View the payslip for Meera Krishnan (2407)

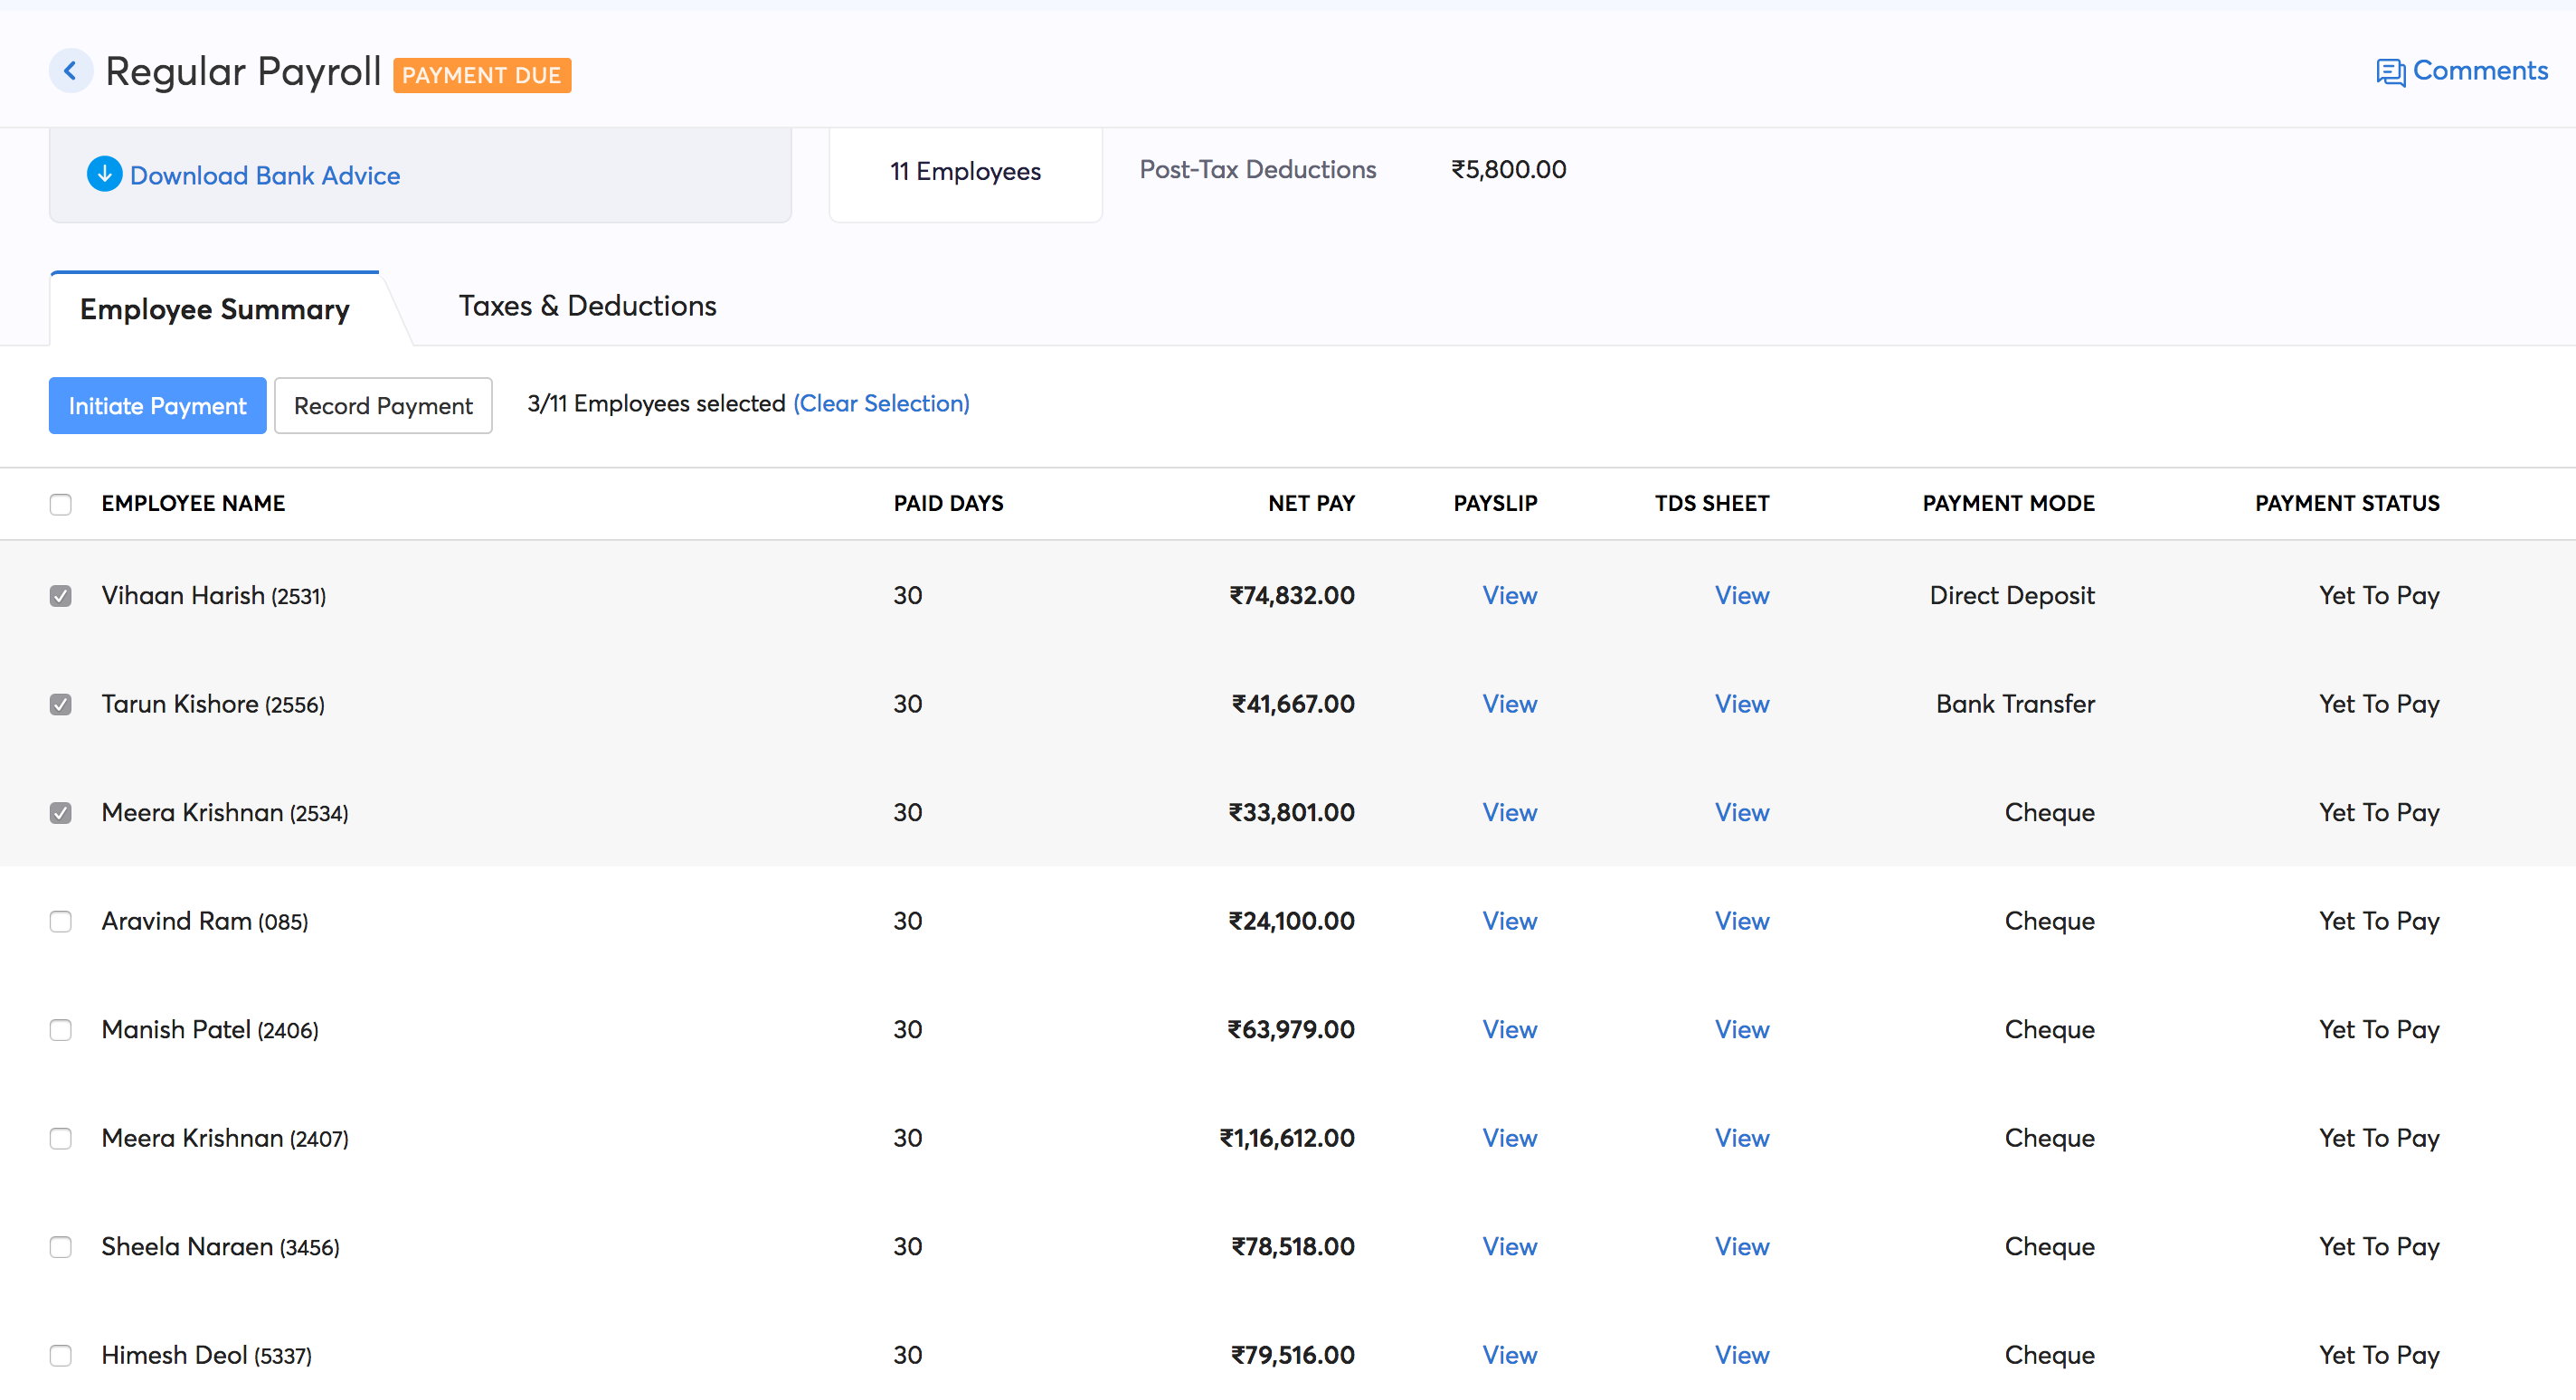click(x=1508, y=1138)
